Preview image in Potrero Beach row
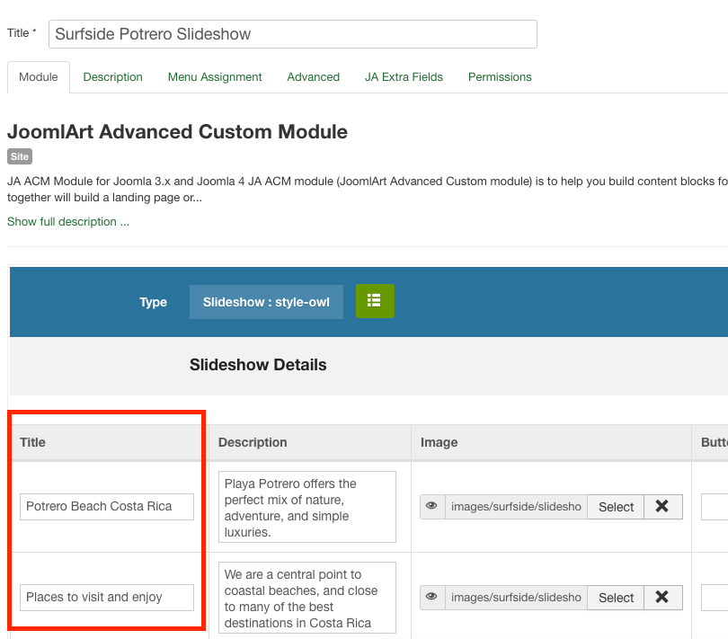This screenshot has height=639, width=728. pos(432,507)
